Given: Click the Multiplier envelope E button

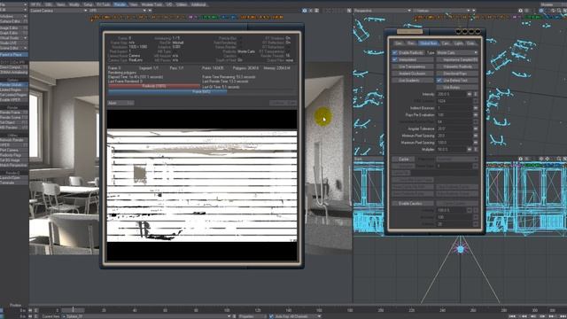Looking at the screenshot, I should point(476,150).
